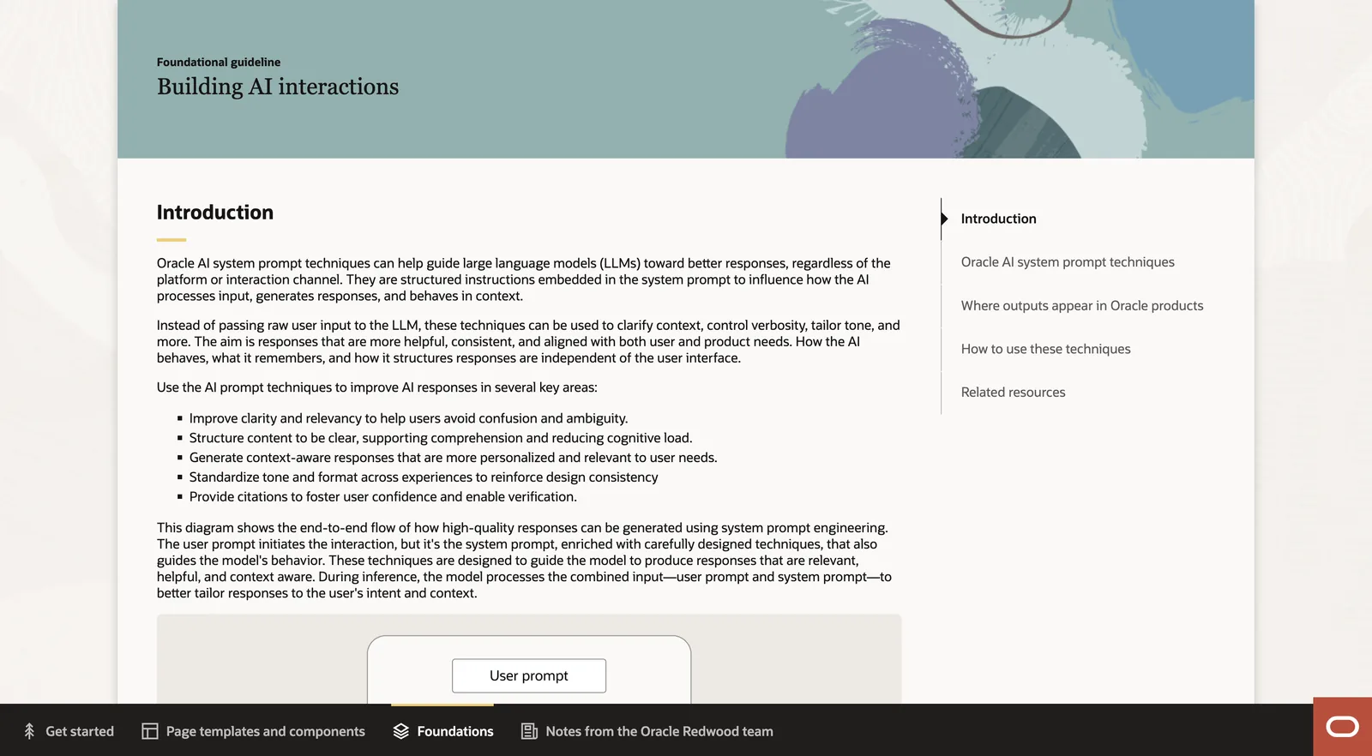
Task: Go to Where outputs appear in Oracle products
Action: point(1082,306)
